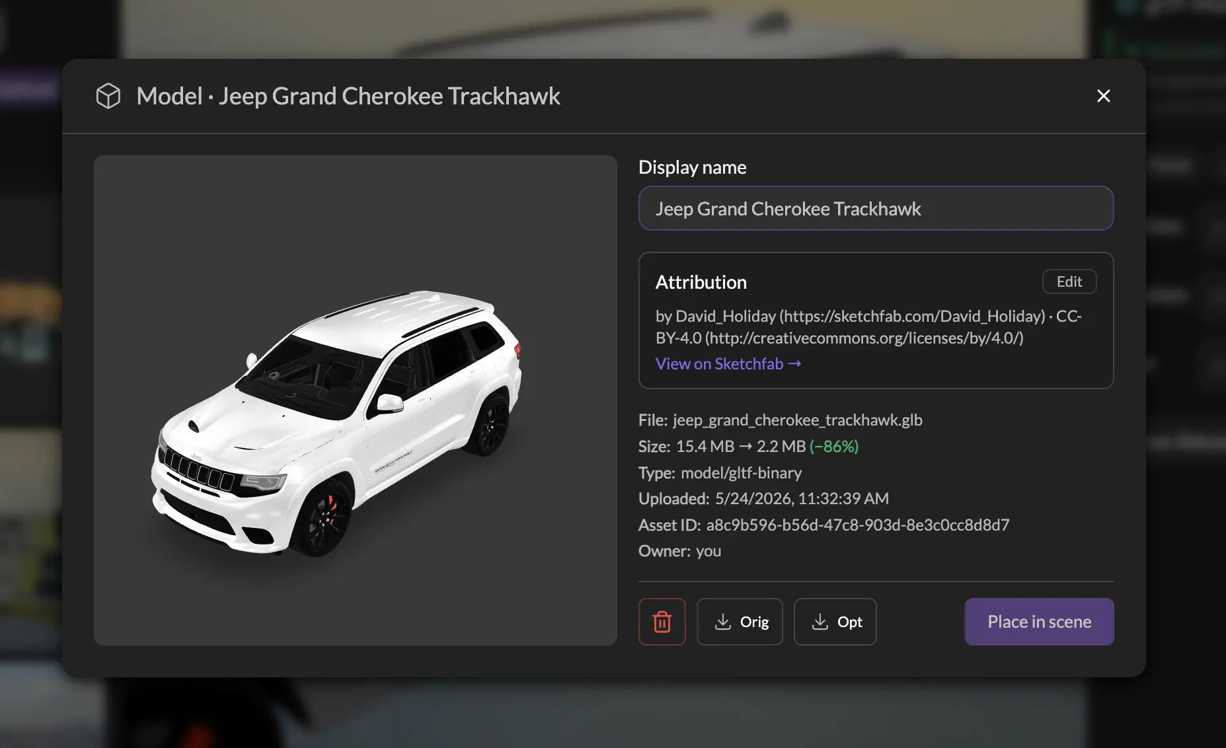
Task: Download the optimized model with Opt button
Action: [835, 622]
